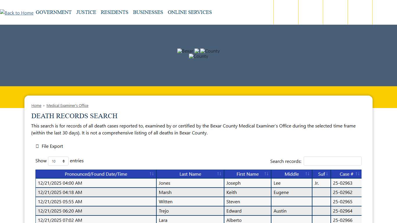Viewport: 397px width, 223px height.
Task: Open the ONLINE SERVICES menu
Action: click(190, 12)
